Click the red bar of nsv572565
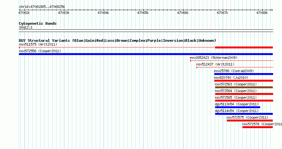 [244, 101]
